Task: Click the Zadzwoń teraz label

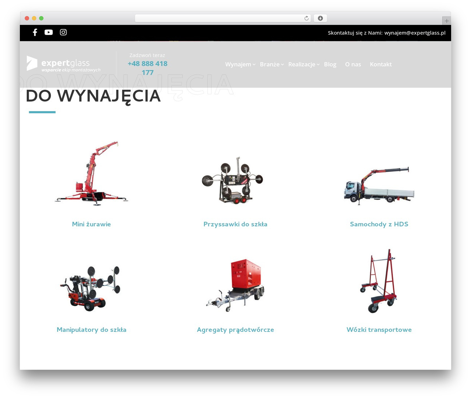Action: point(147,55)
